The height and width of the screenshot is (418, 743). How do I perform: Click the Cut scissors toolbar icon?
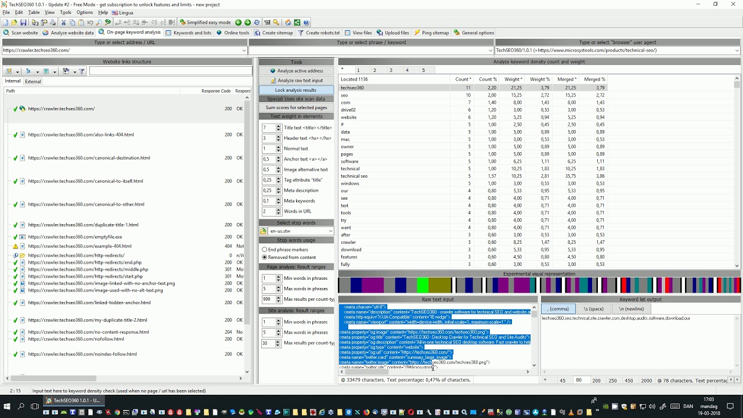[x=63, y=23]
